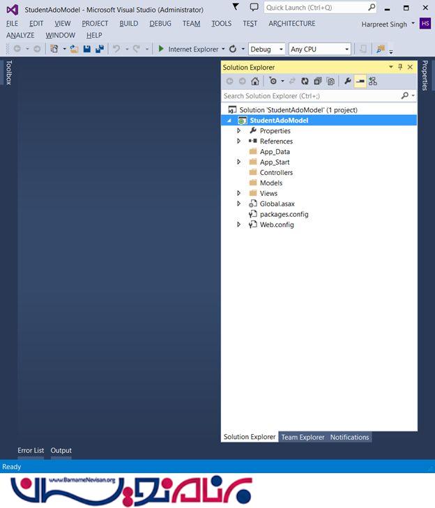Switch to the Team Explorer tab
The image size is (435, 508).
303,438
